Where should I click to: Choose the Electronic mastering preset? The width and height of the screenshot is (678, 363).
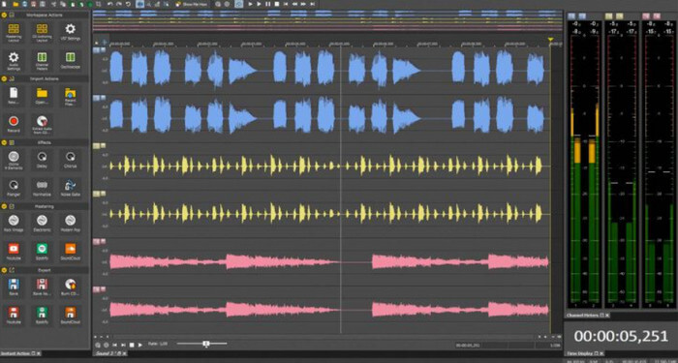(x=42, y=224)
